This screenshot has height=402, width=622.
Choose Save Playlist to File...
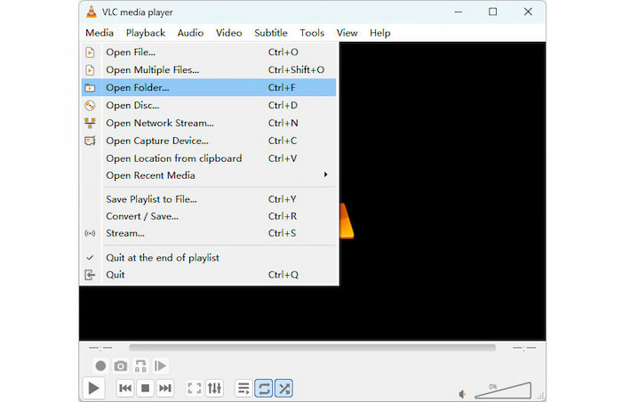pyautogui.click(x=209, y=199)
